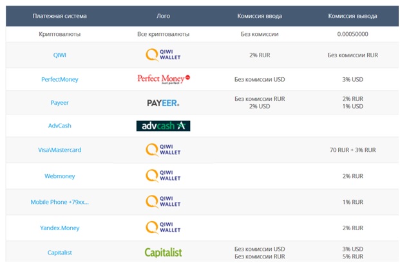Click the green Capitalist logo

pos(163,253)
